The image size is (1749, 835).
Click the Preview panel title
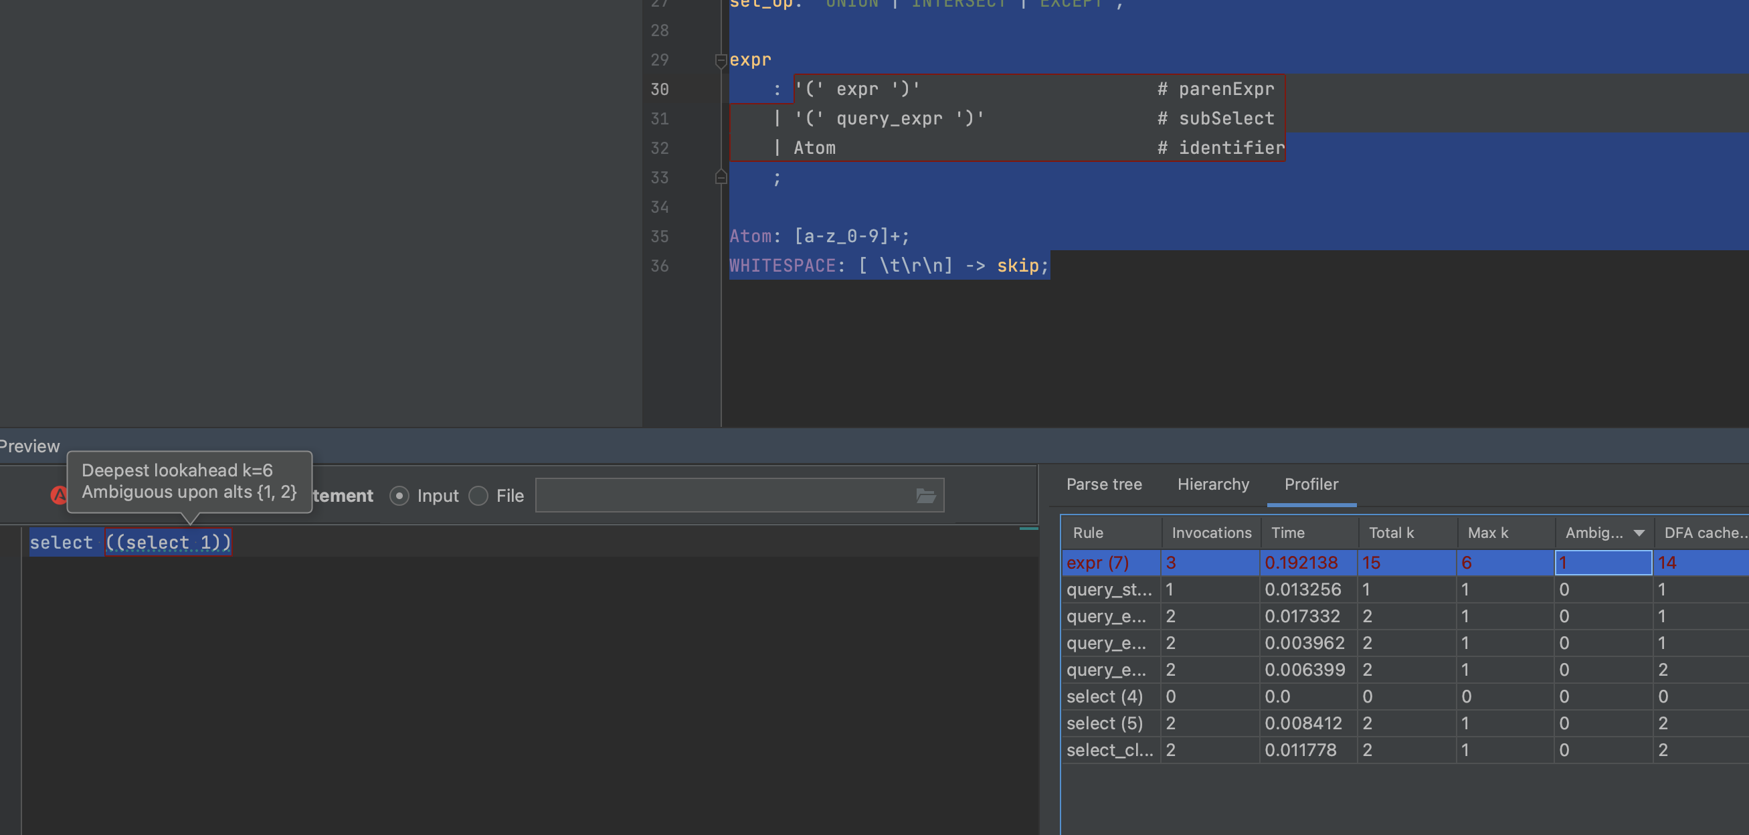[29, 447]
